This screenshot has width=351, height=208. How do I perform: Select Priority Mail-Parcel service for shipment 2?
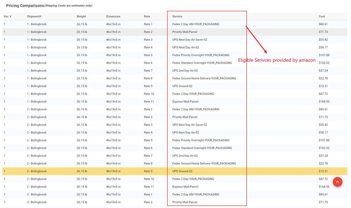[185, 117]
